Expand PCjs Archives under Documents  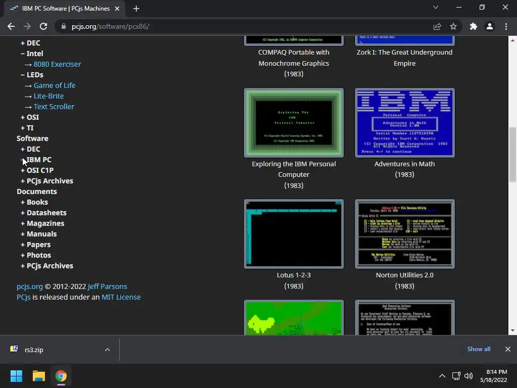tap(47, 266)
